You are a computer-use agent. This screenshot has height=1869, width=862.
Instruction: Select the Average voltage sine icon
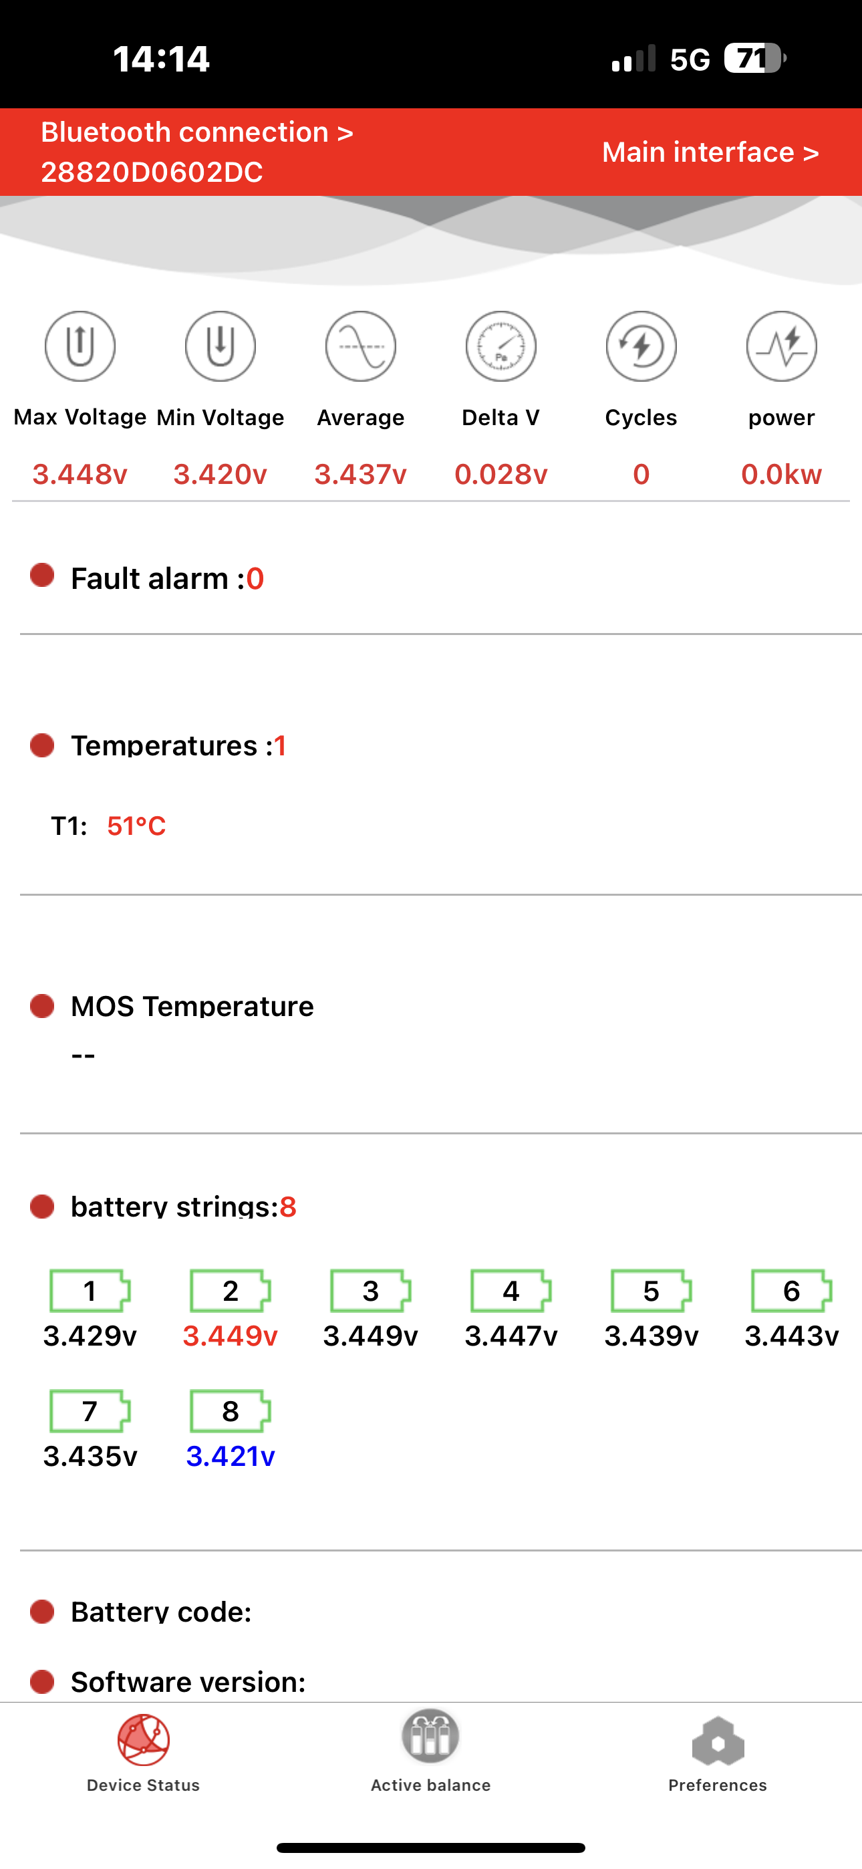361,347
